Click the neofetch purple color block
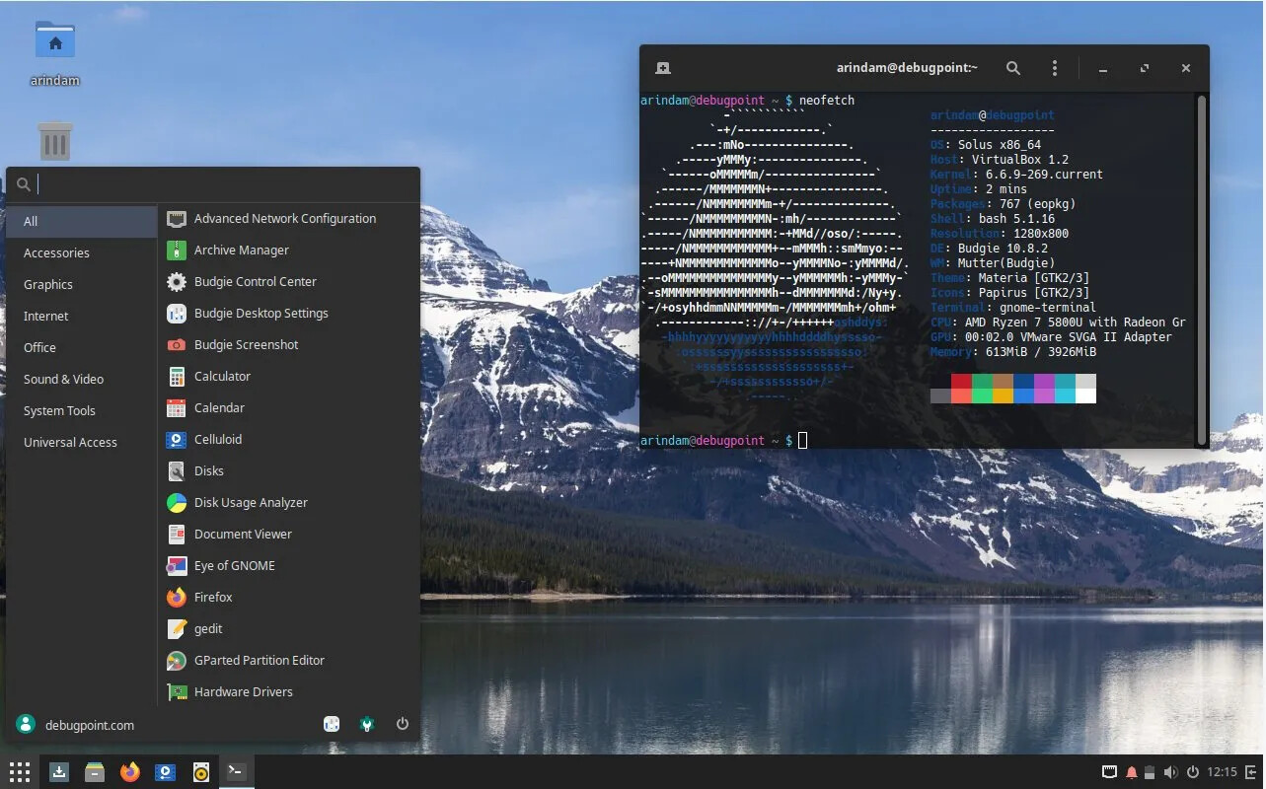The image size is (1266, 789). [x=1044, y=382]
